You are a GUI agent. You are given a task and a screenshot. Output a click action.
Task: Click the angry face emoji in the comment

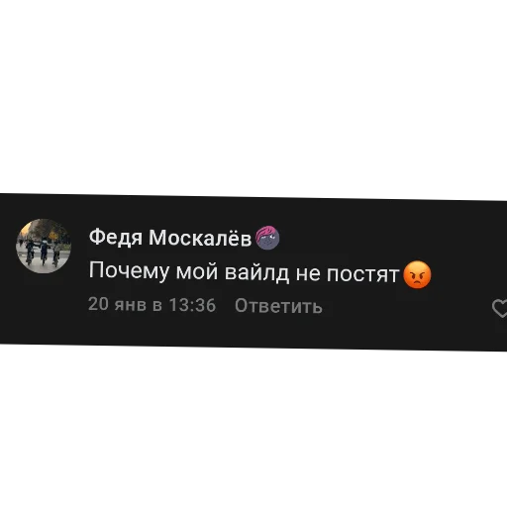[417, 274]
